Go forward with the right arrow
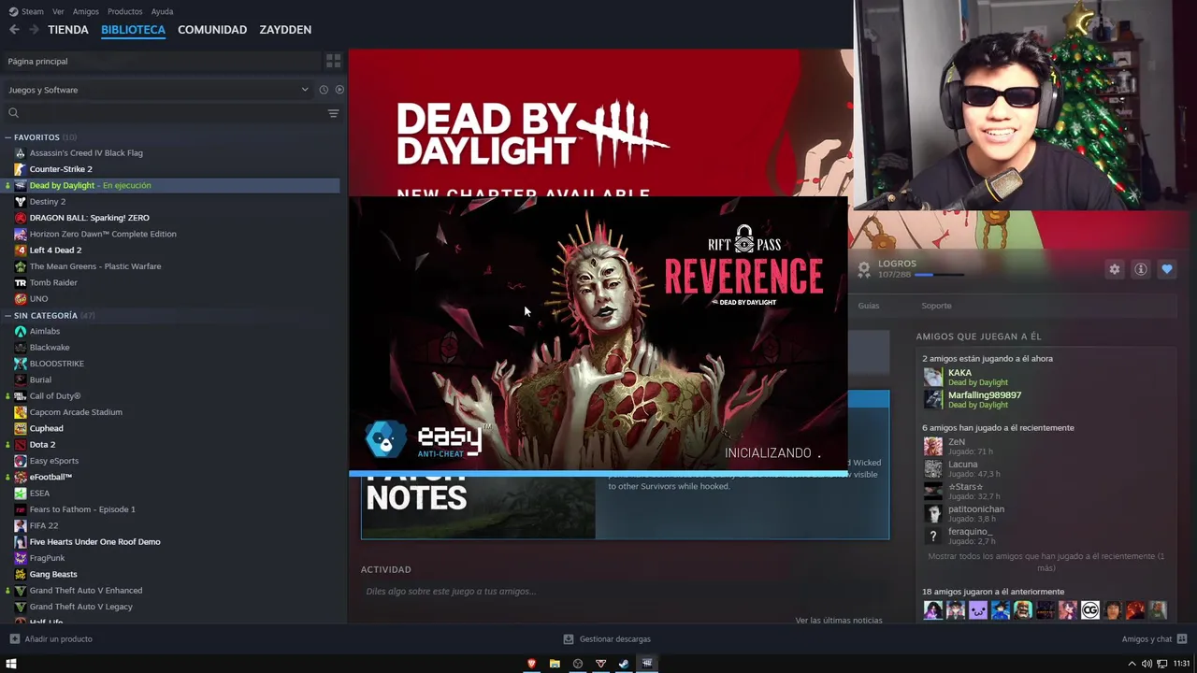Image resolution: width=1197 pixels, height=673 pixels. coord(34,30)
